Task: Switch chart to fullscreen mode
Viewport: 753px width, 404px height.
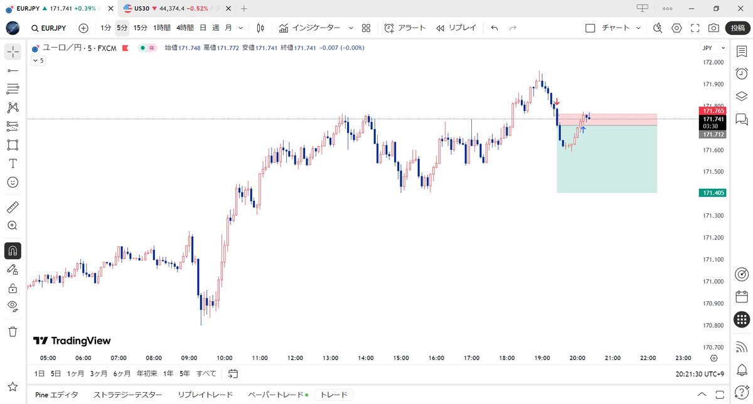Action: point(695,28)
